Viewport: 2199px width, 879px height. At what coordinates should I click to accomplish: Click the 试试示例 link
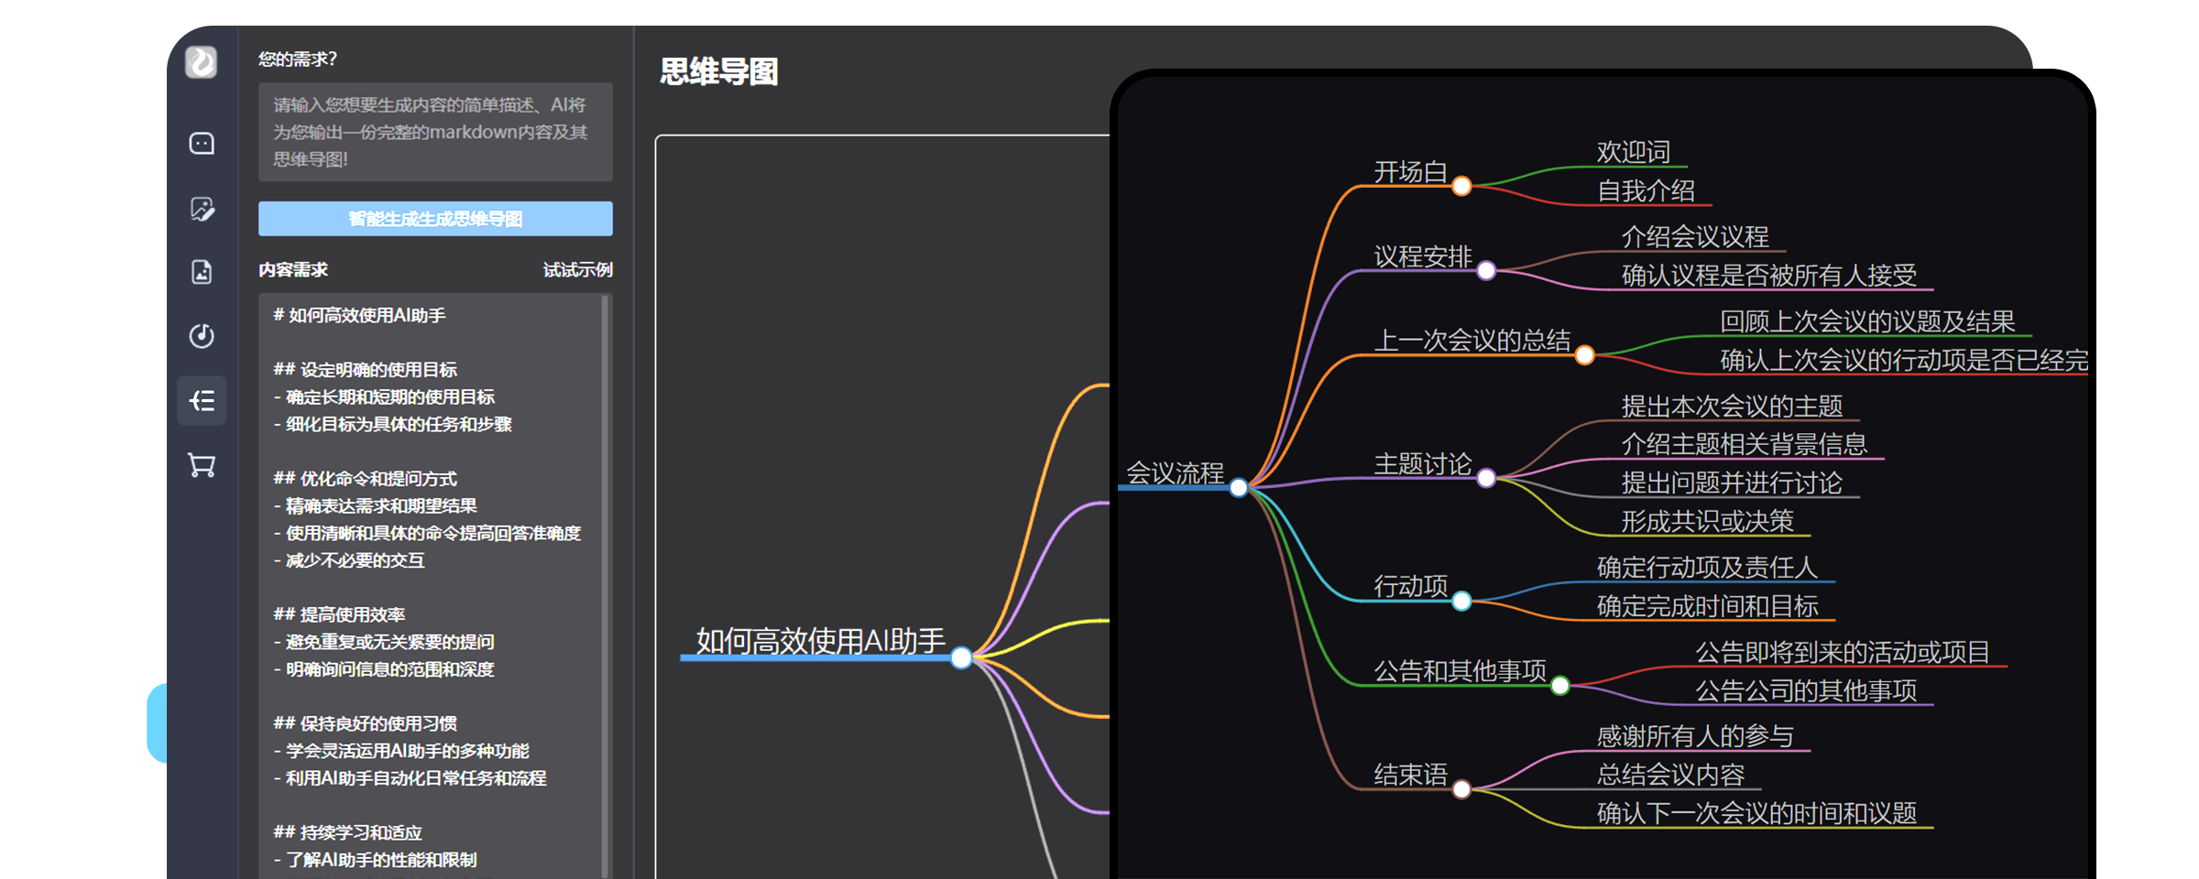pyautogui.click(x=577, y=270)
